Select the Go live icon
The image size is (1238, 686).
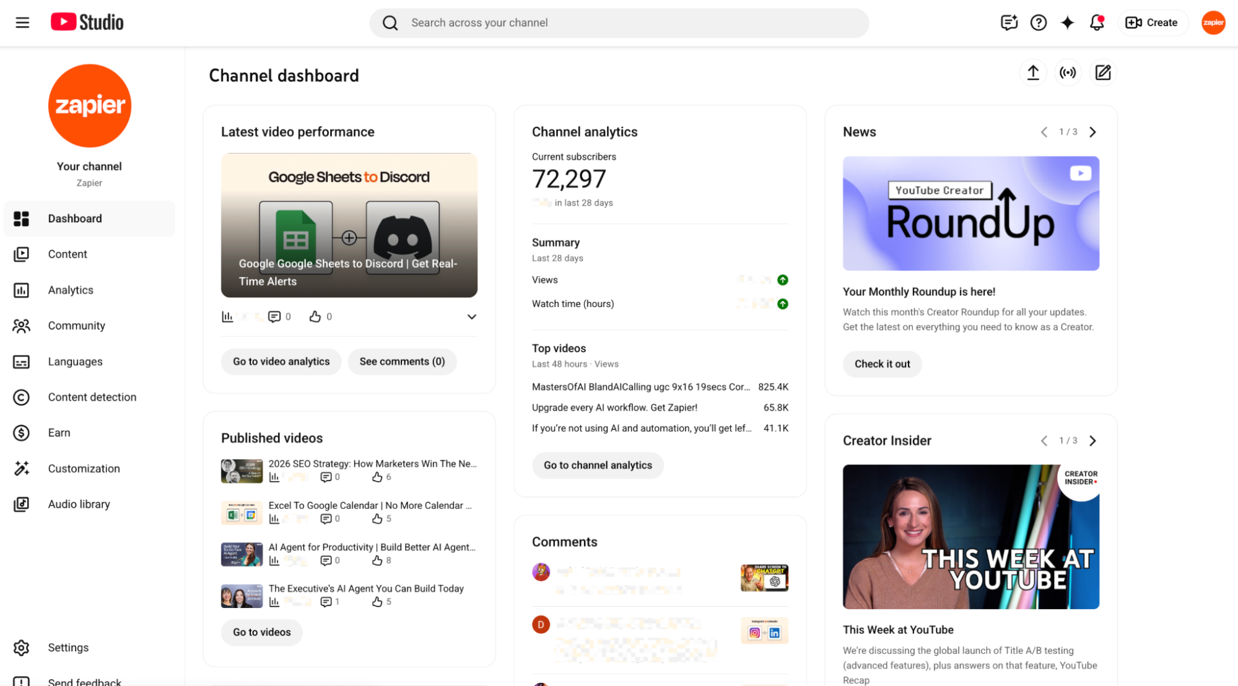pyautogui.click(x=1068, y=72)
